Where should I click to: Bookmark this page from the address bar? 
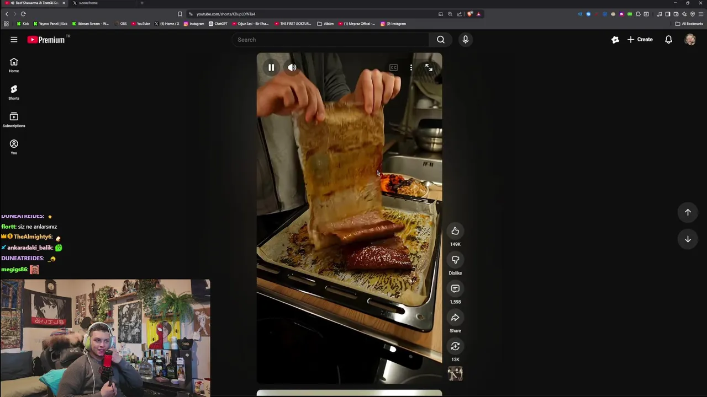[180, 14]
